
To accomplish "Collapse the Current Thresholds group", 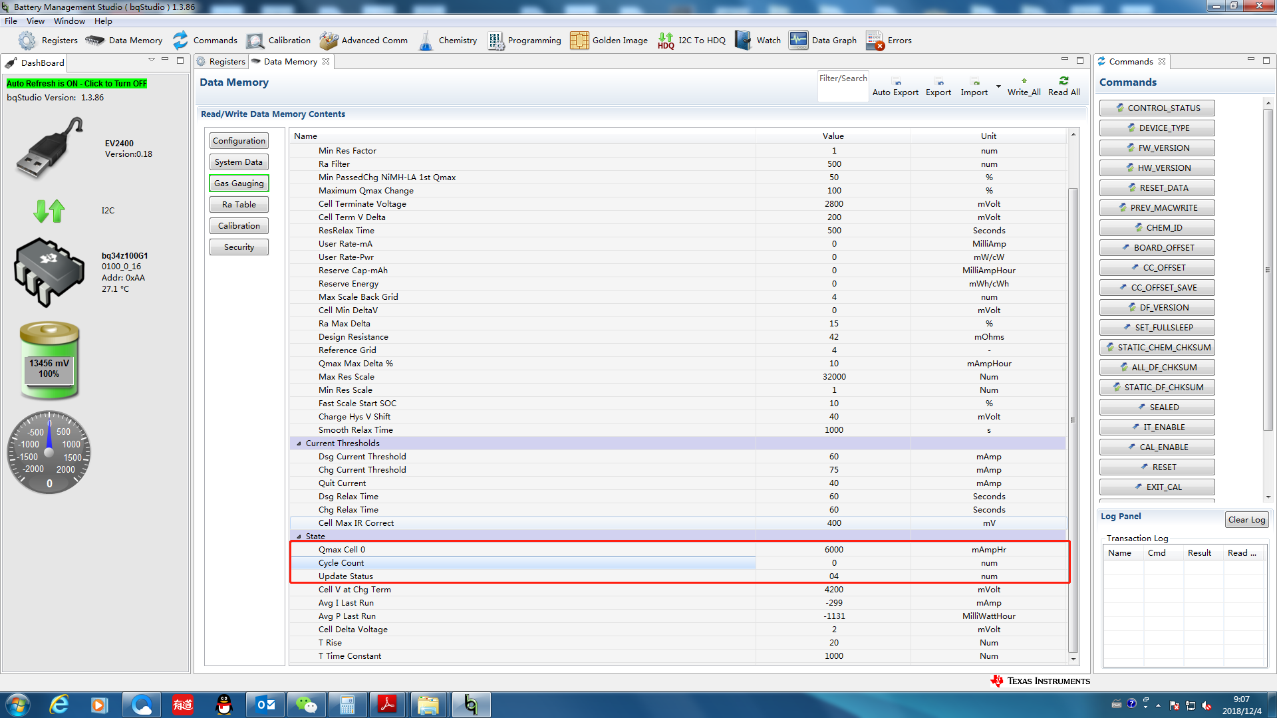I will 299,443.
